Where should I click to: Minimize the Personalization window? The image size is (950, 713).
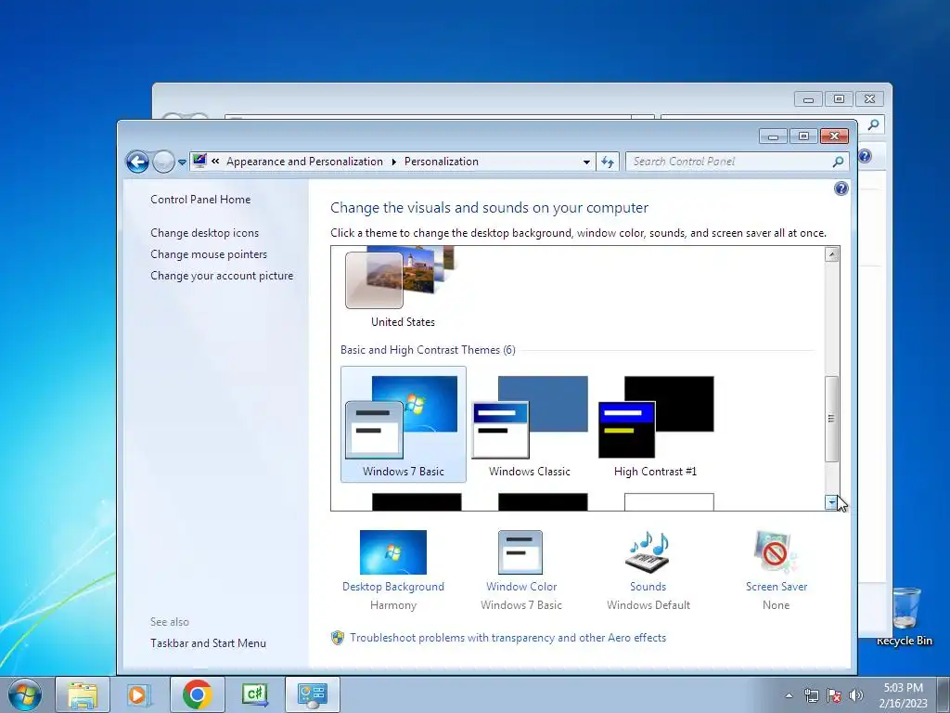click(x=773, y=136)
